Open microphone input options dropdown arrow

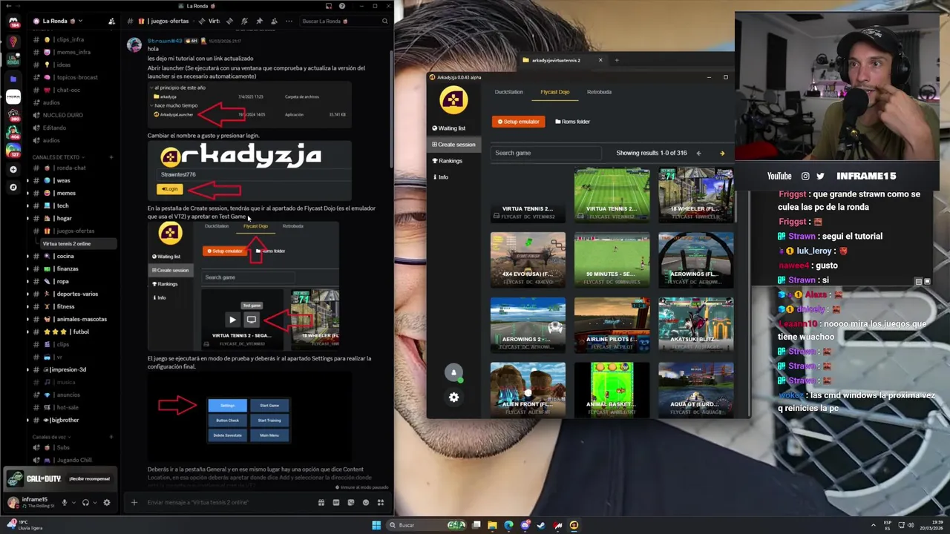[x=73, y=502]
